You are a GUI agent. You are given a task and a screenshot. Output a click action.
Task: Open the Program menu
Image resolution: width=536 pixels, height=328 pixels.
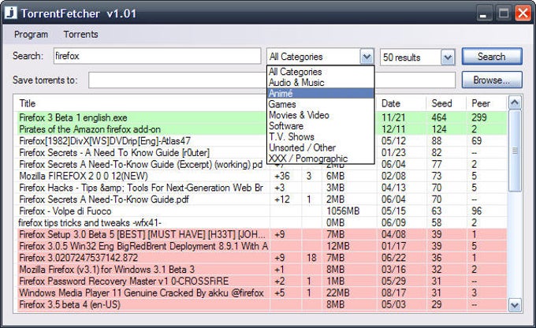click(x=31, y=34)
